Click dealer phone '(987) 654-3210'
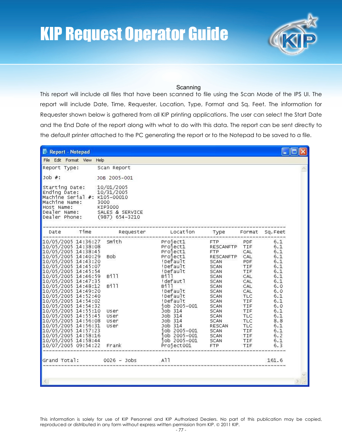Screen dimensions: 342x443 (x=119, y=217)
